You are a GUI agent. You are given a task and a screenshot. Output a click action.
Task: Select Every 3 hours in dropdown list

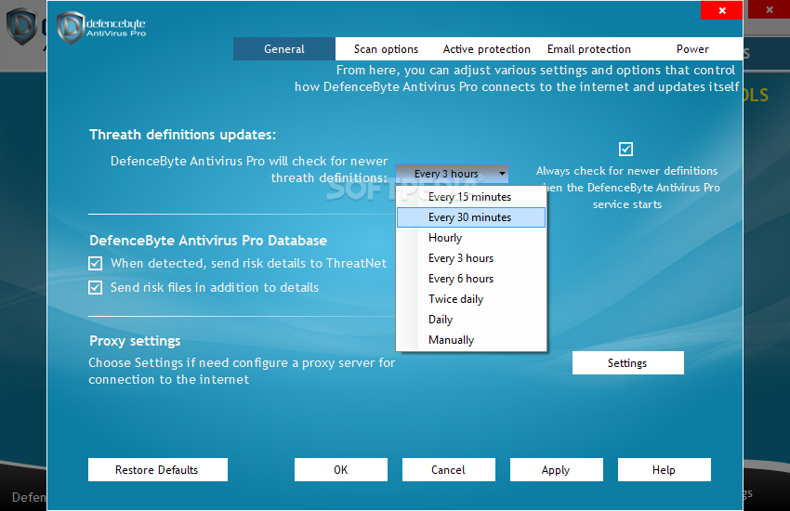(x=471, y=258)
